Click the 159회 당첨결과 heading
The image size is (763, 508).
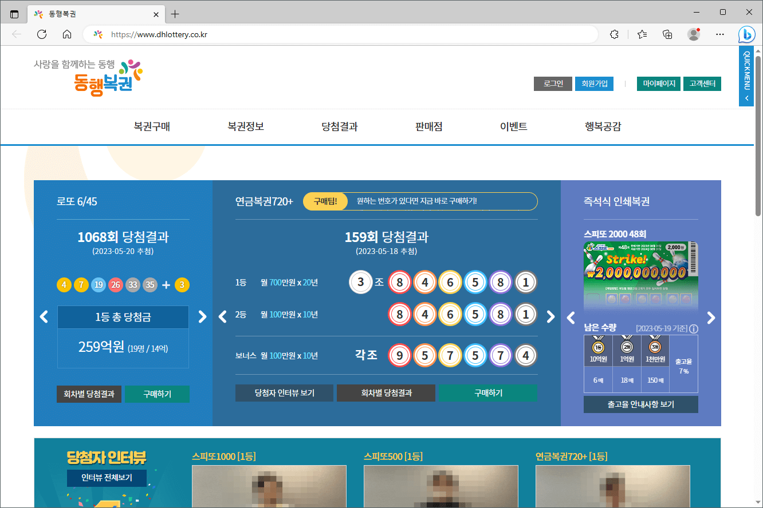[x=387, y=237]
